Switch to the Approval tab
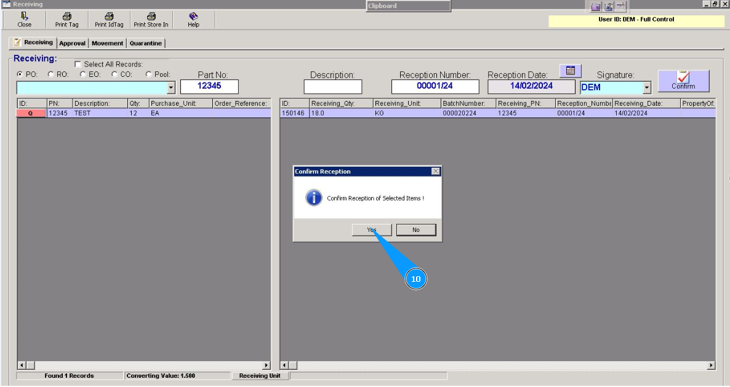This screenshot has width=730, height=387. point(72,43)
